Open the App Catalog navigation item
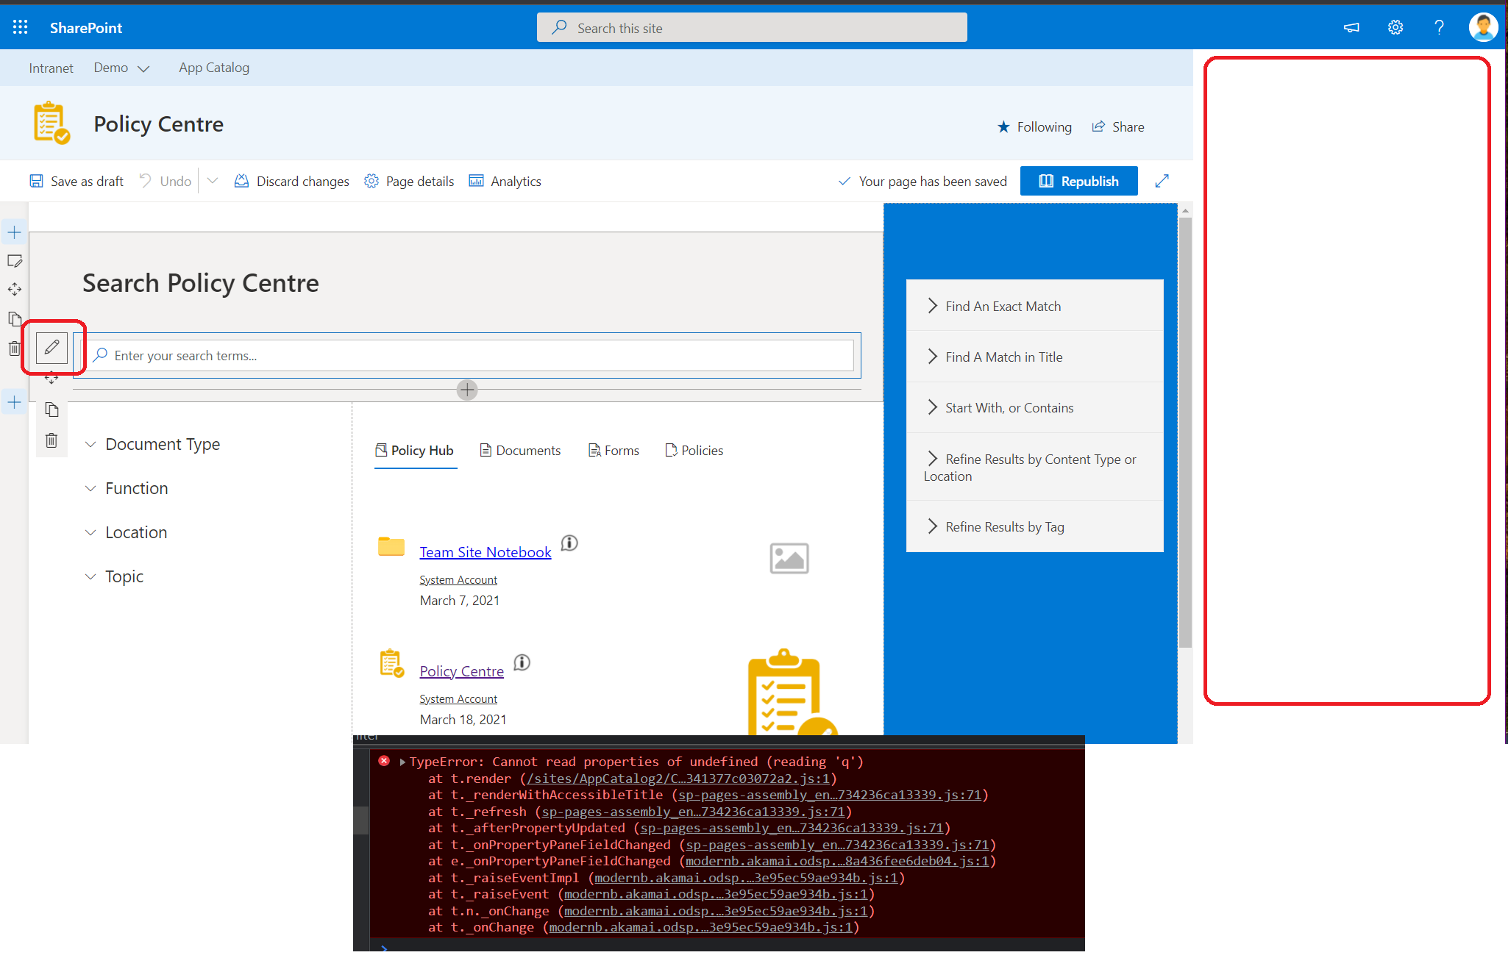1511x969 pixels. click(x=213, y=68)
